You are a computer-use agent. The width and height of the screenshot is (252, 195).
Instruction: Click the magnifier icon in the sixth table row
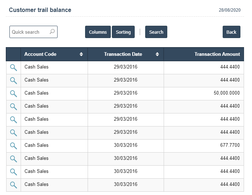[13, 133]
